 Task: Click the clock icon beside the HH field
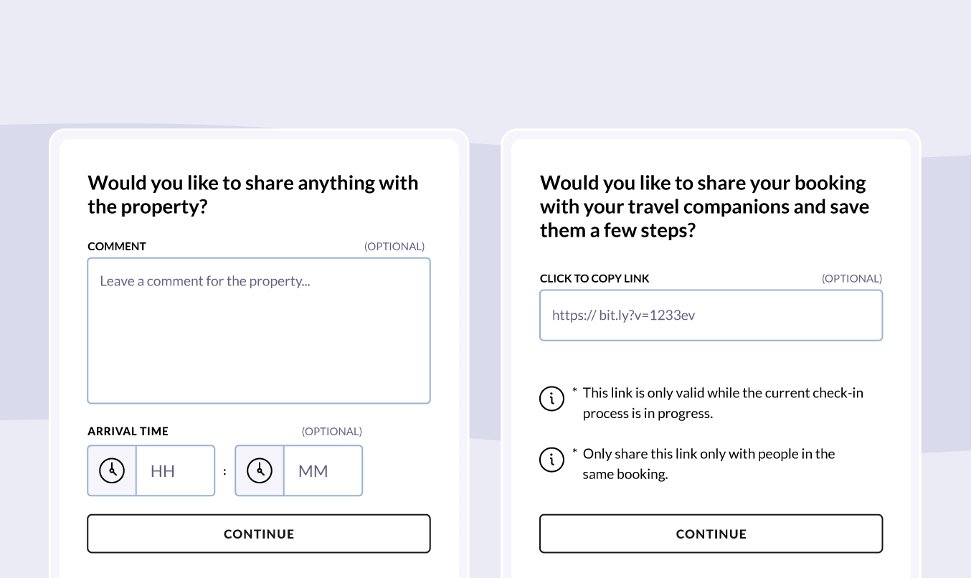point(112,470)
